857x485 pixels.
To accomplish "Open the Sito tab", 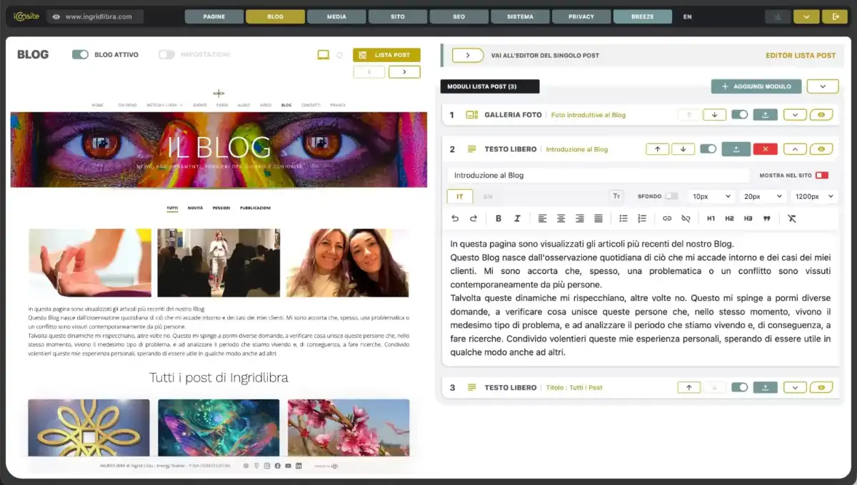I will tap(398, 16).
